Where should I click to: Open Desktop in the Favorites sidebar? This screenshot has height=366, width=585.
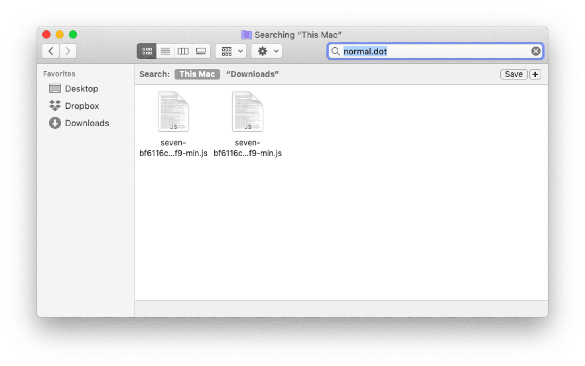click(x=81, y=89)
